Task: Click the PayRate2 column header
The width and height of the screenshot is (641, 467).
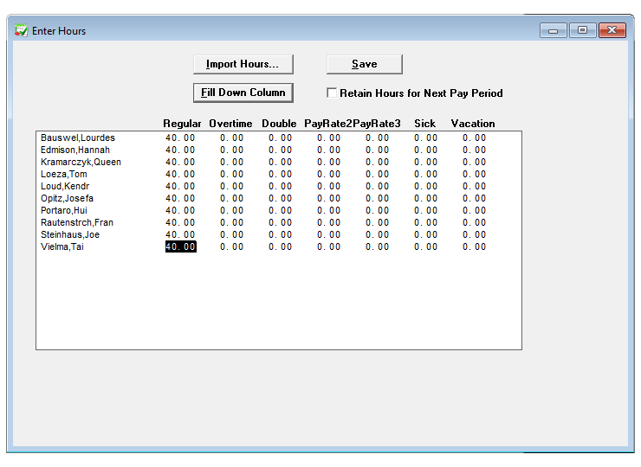Action: point(327,124)
